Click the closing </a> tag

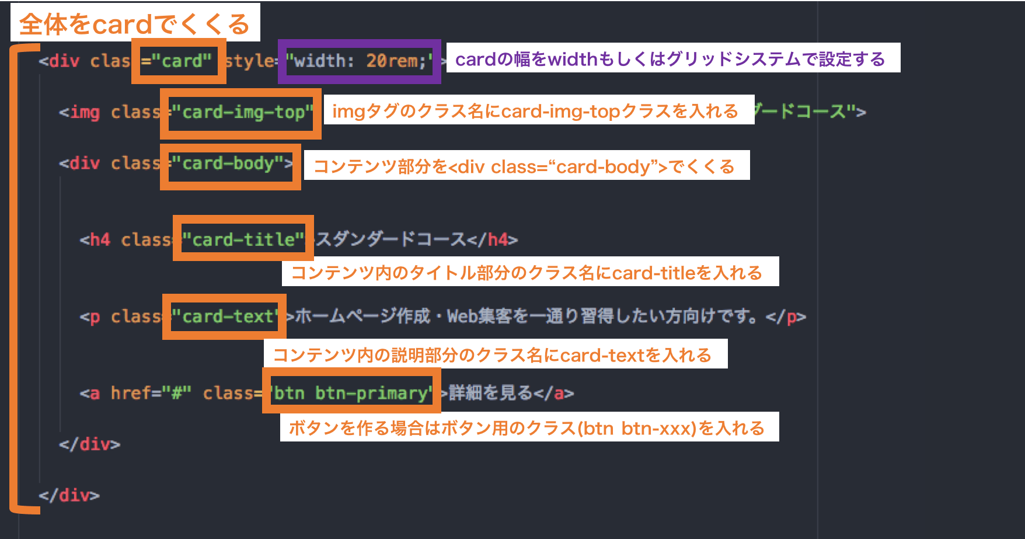click(x=553, y=393)
